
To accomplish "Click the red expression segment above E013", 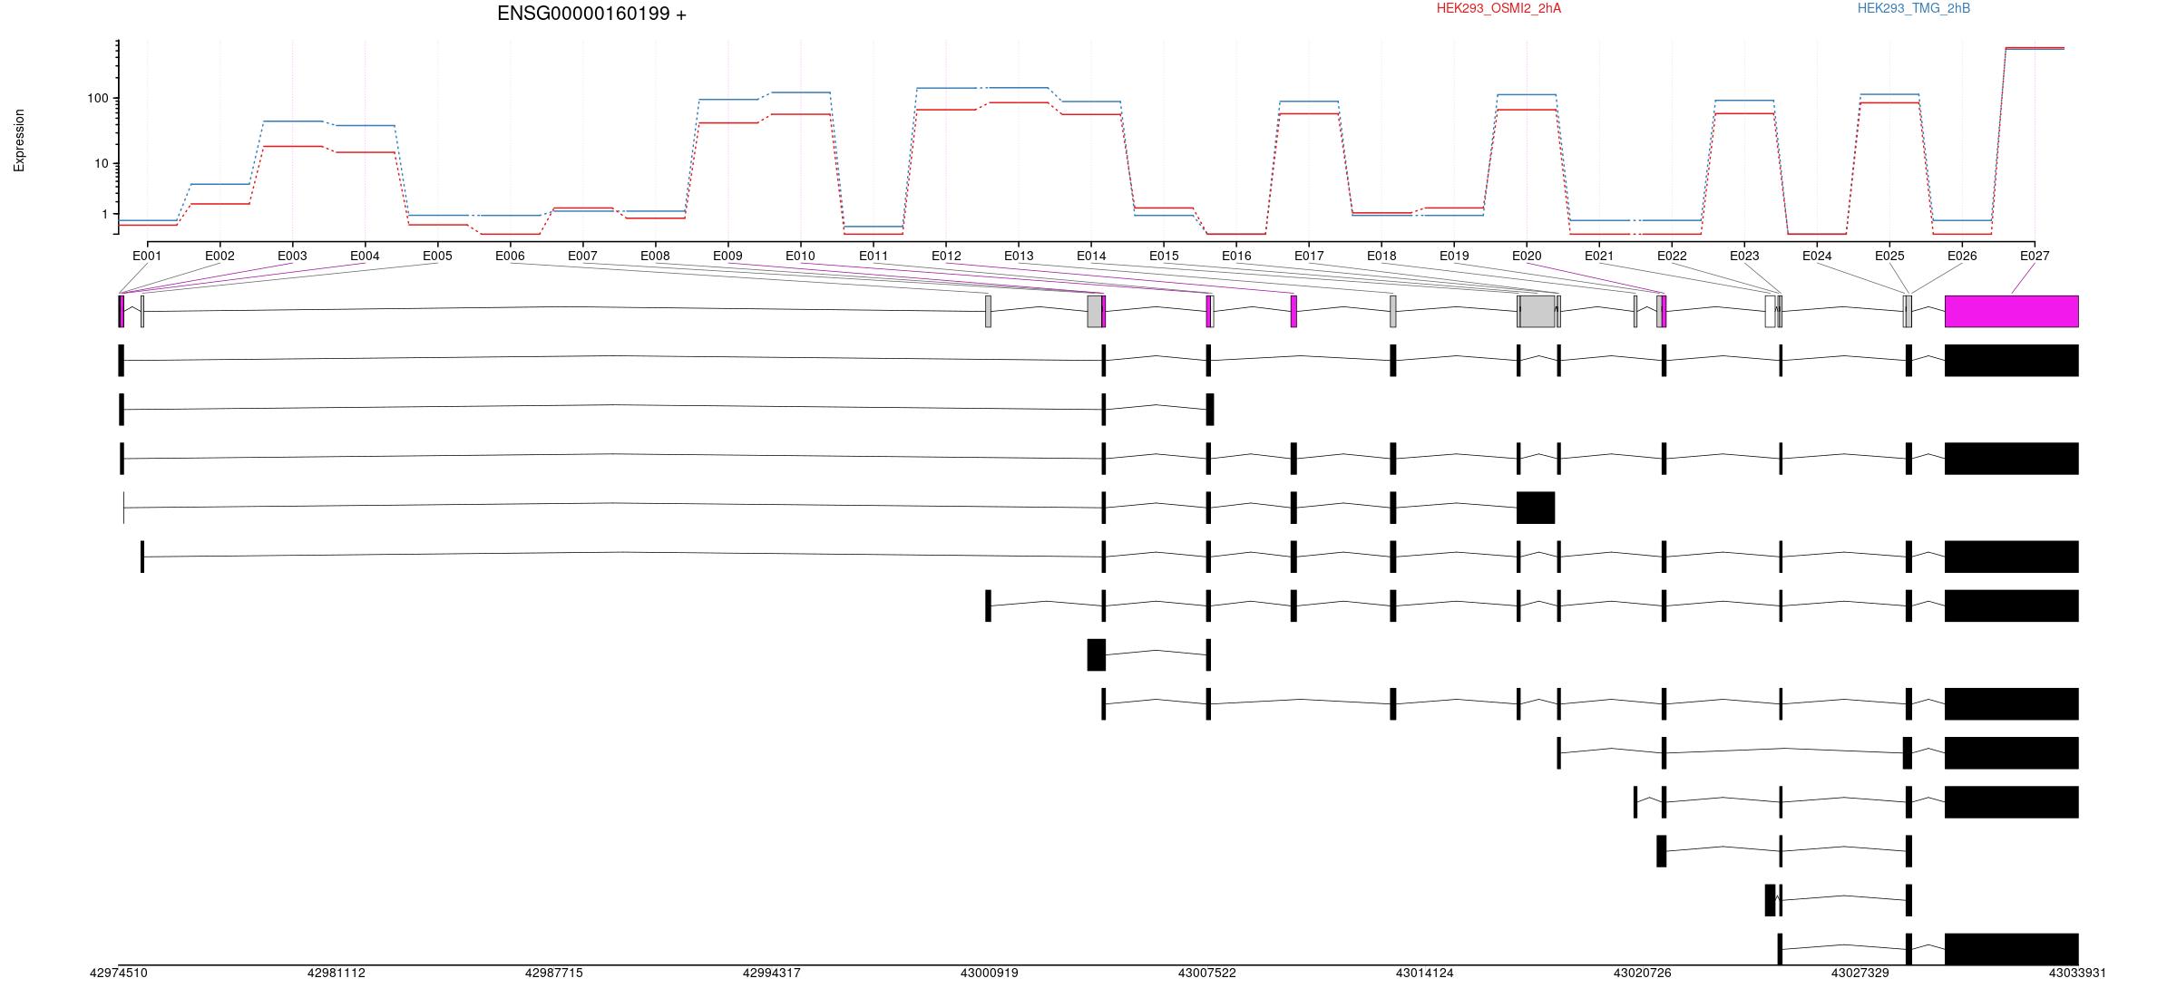I will pyautogui.click(x=1019, y=102).
